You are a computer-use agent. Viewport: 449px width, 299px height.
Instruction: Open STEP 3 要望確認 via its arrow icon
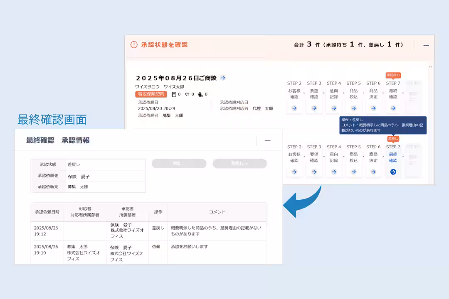coord(314,108)
